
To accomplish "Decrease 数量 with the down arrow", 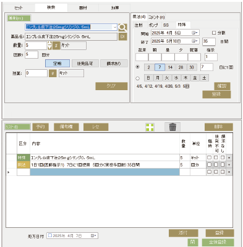I will click(49, 48).
